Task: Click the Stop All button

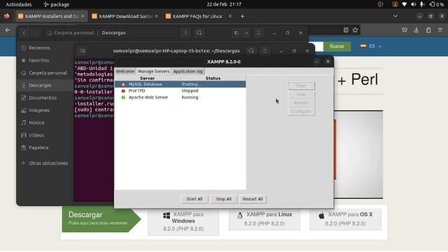Action: (x=224, y=199)
